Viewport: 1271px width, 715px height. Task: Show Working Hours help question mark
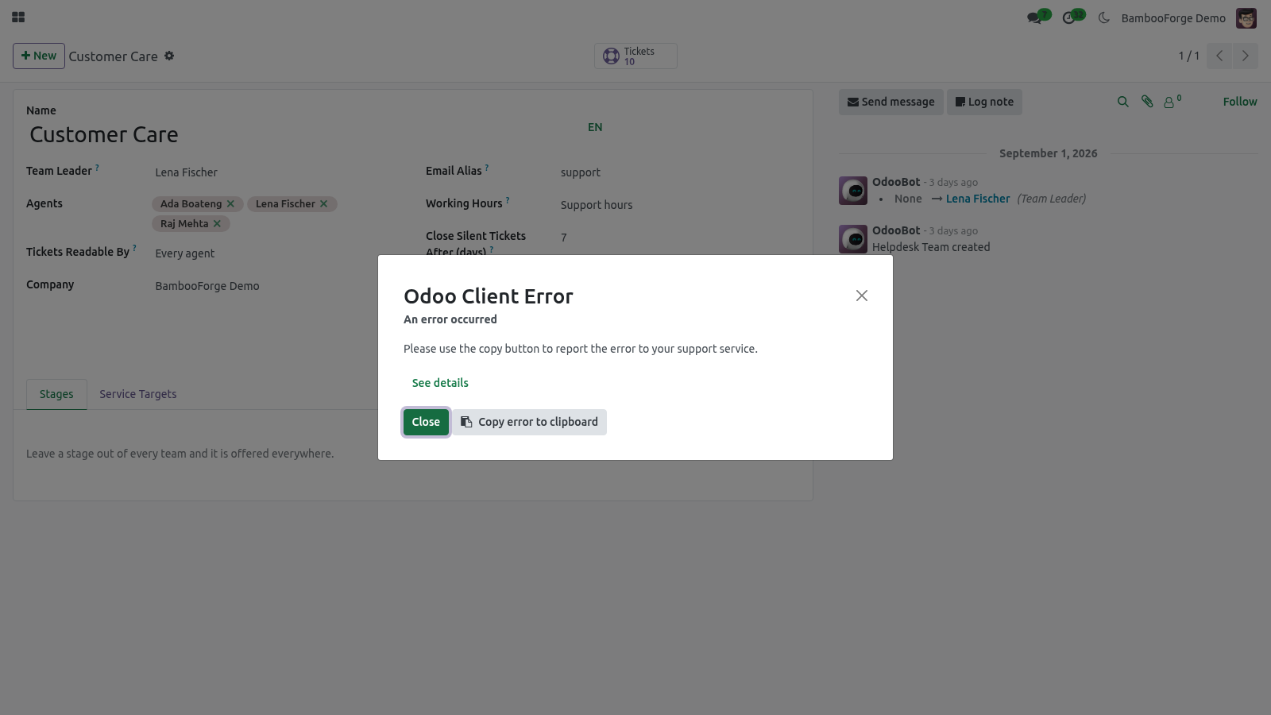508,200
